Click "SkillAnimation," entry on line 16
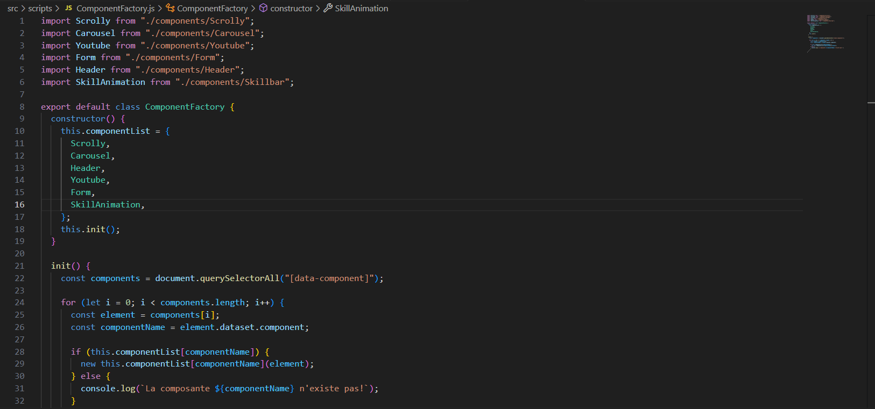Screen dimensions: 875x409 [x=108, y=205]
